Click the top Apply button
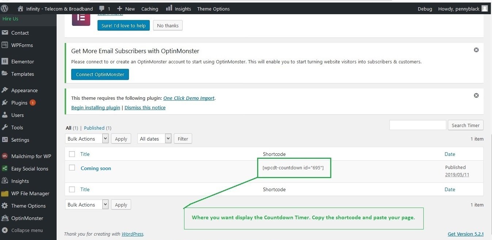This screenshot has height=240, width=492. (x=121, y=139)
